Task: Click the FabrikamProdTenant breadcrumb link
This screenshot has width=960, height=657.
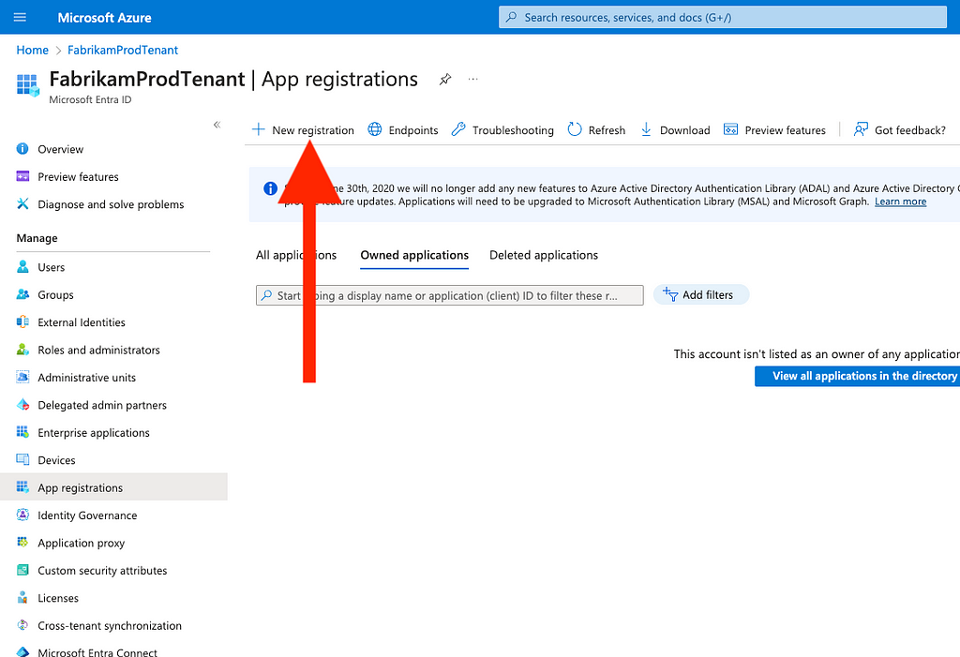Action: 123,51
